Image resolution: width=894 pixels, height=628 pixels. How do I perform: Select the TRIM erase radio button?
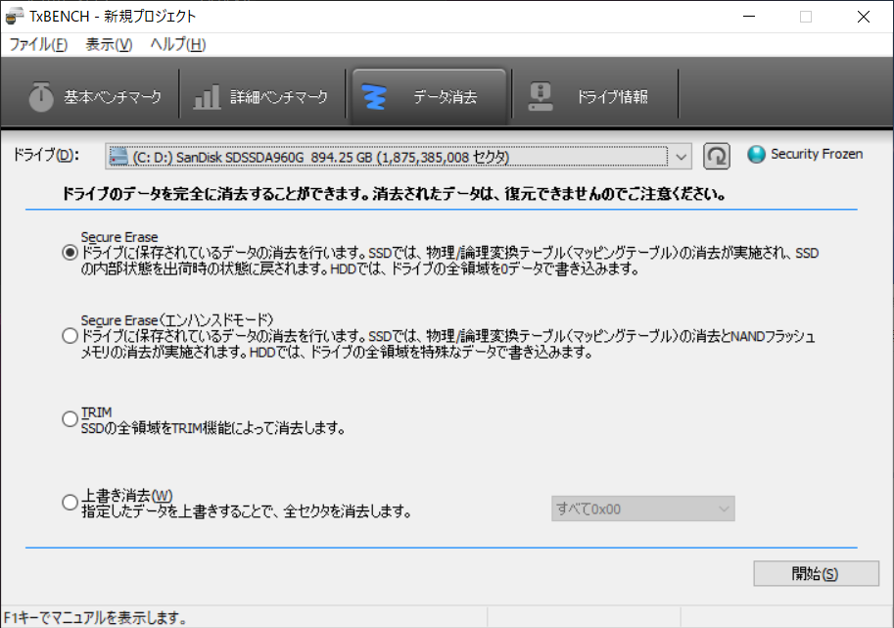click(70, 418)
